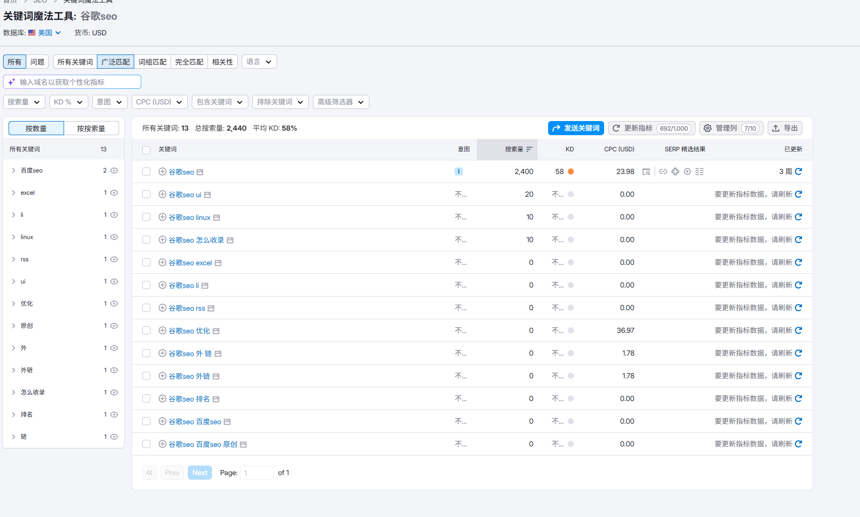Open the 高级筛选器 dropdown
This screenshot has height=517, width=860.
[341, 102]
